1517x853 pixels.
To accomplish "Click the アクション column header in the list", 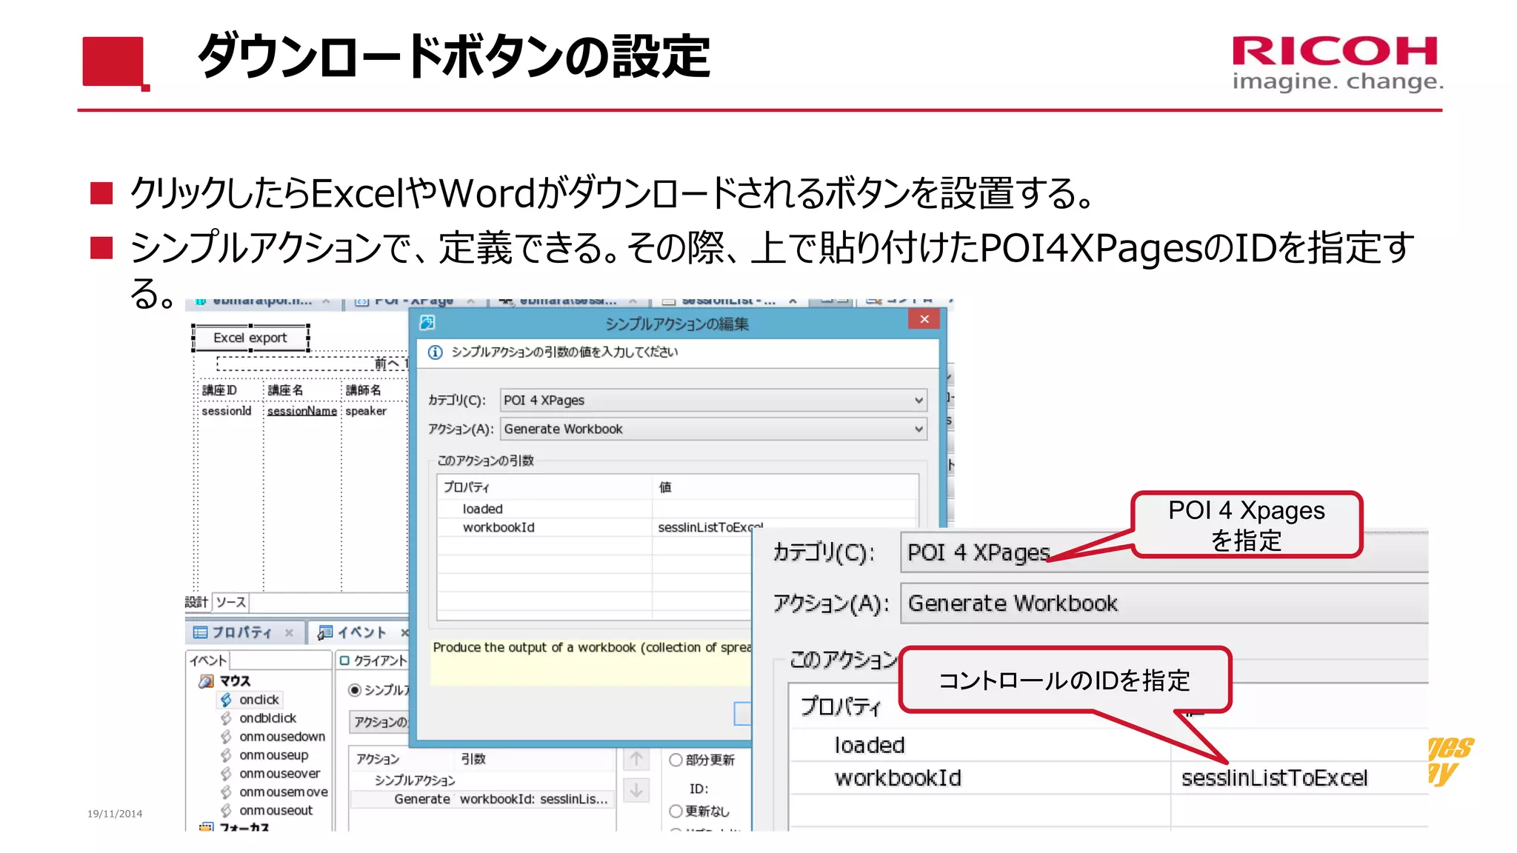I will [378, 759].
